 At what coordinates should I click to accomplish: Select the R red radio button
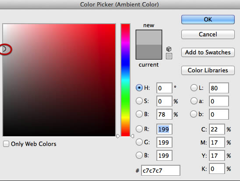click(x=139, y=129)
